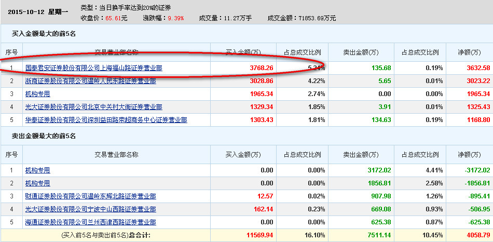This screenshot has height=242, width=493.
Task: Select ratio value 4.41%
Action: [x=434, y=170]
